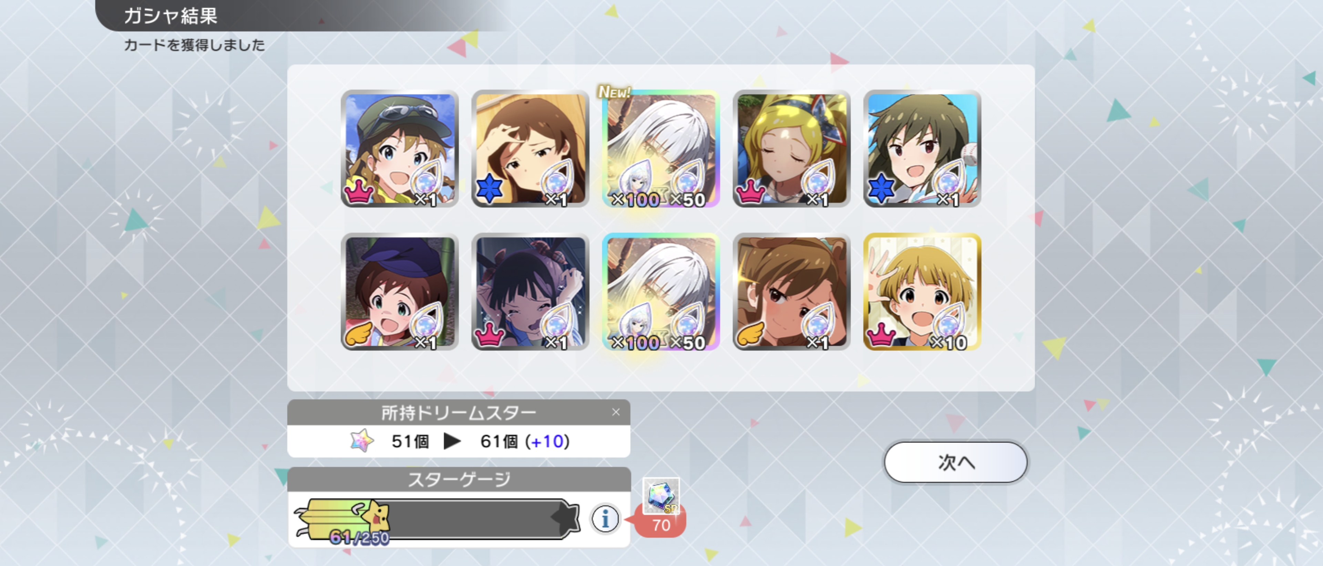Select the purple beret girl card

click(400, 292)
